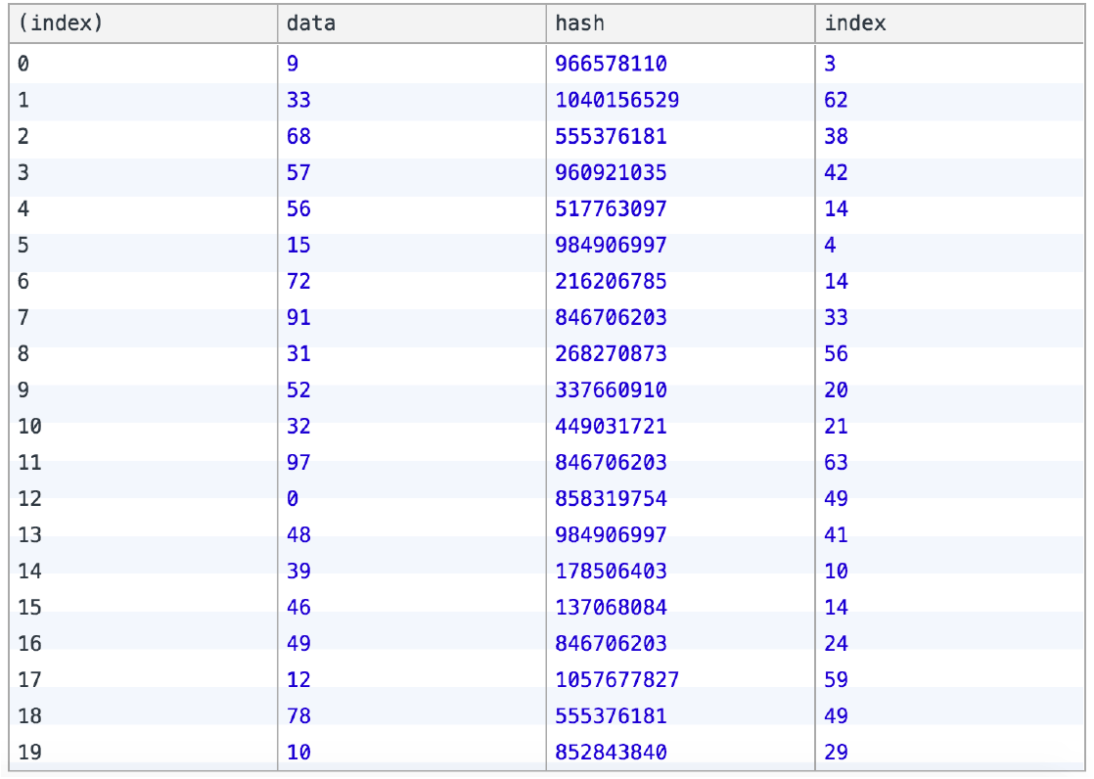This screenshot has height=779, width=1094.
Task: Select hash value 268270873
Action: coord(612,354)
